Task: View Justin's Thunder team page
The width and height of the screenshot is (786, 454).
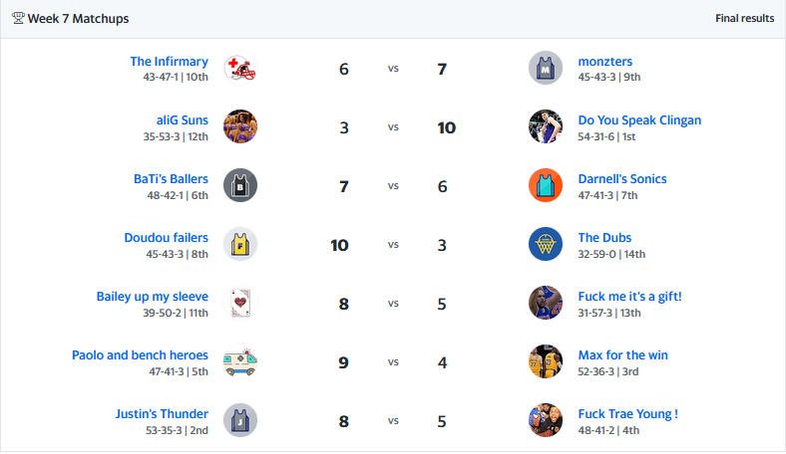Action: [x=163, y=414]
